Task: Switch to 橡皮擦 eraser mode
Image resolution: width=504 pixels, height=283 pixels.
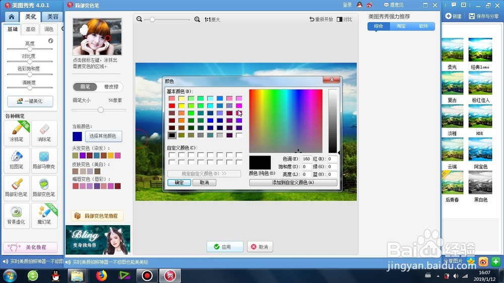Action: coord(111,87)
